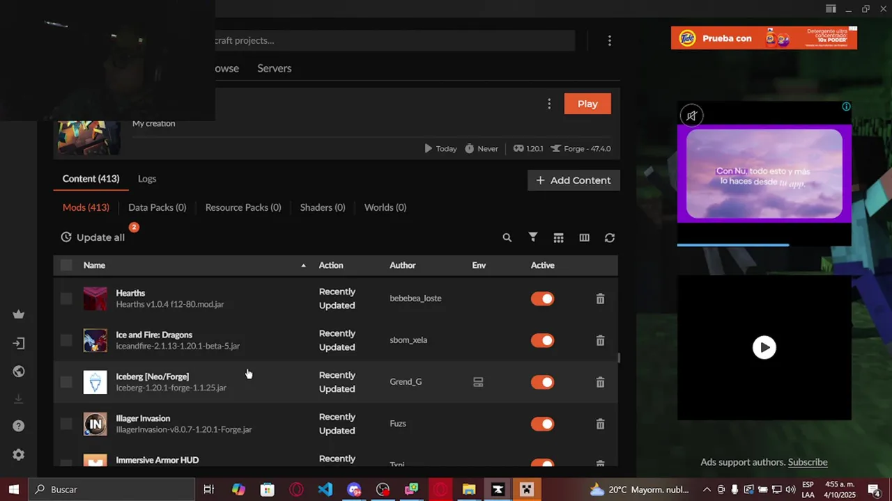Click Add Content button

574,180
